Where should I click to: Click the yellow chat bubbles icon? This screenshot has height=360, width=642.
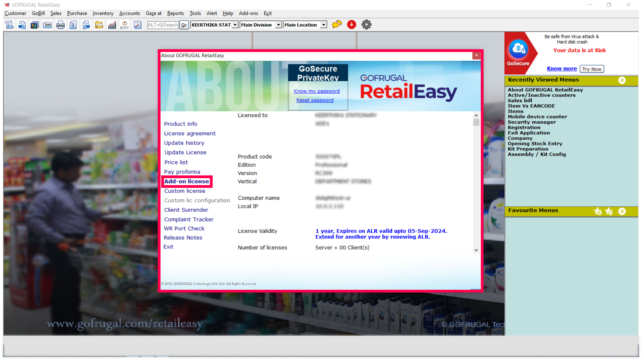coord(337,24)
